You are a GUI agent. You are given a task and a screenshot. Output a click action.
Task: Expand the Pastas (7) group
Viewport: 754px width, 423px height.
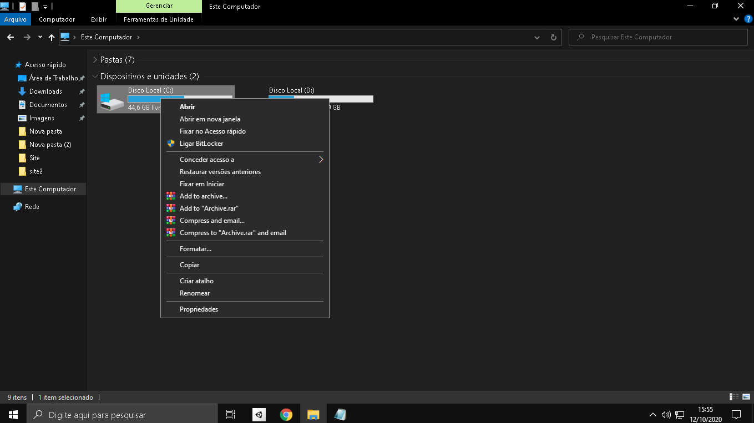(95, 60)
